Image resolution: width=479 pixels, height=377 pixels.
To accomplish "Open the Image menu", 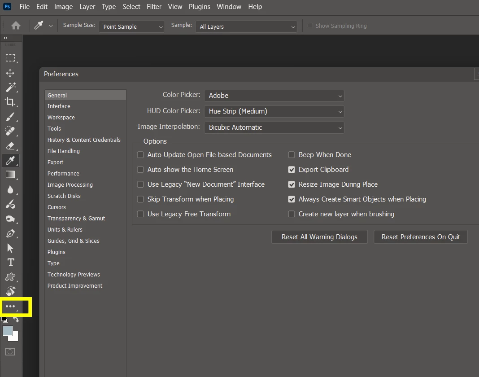I will coord(64,7).
